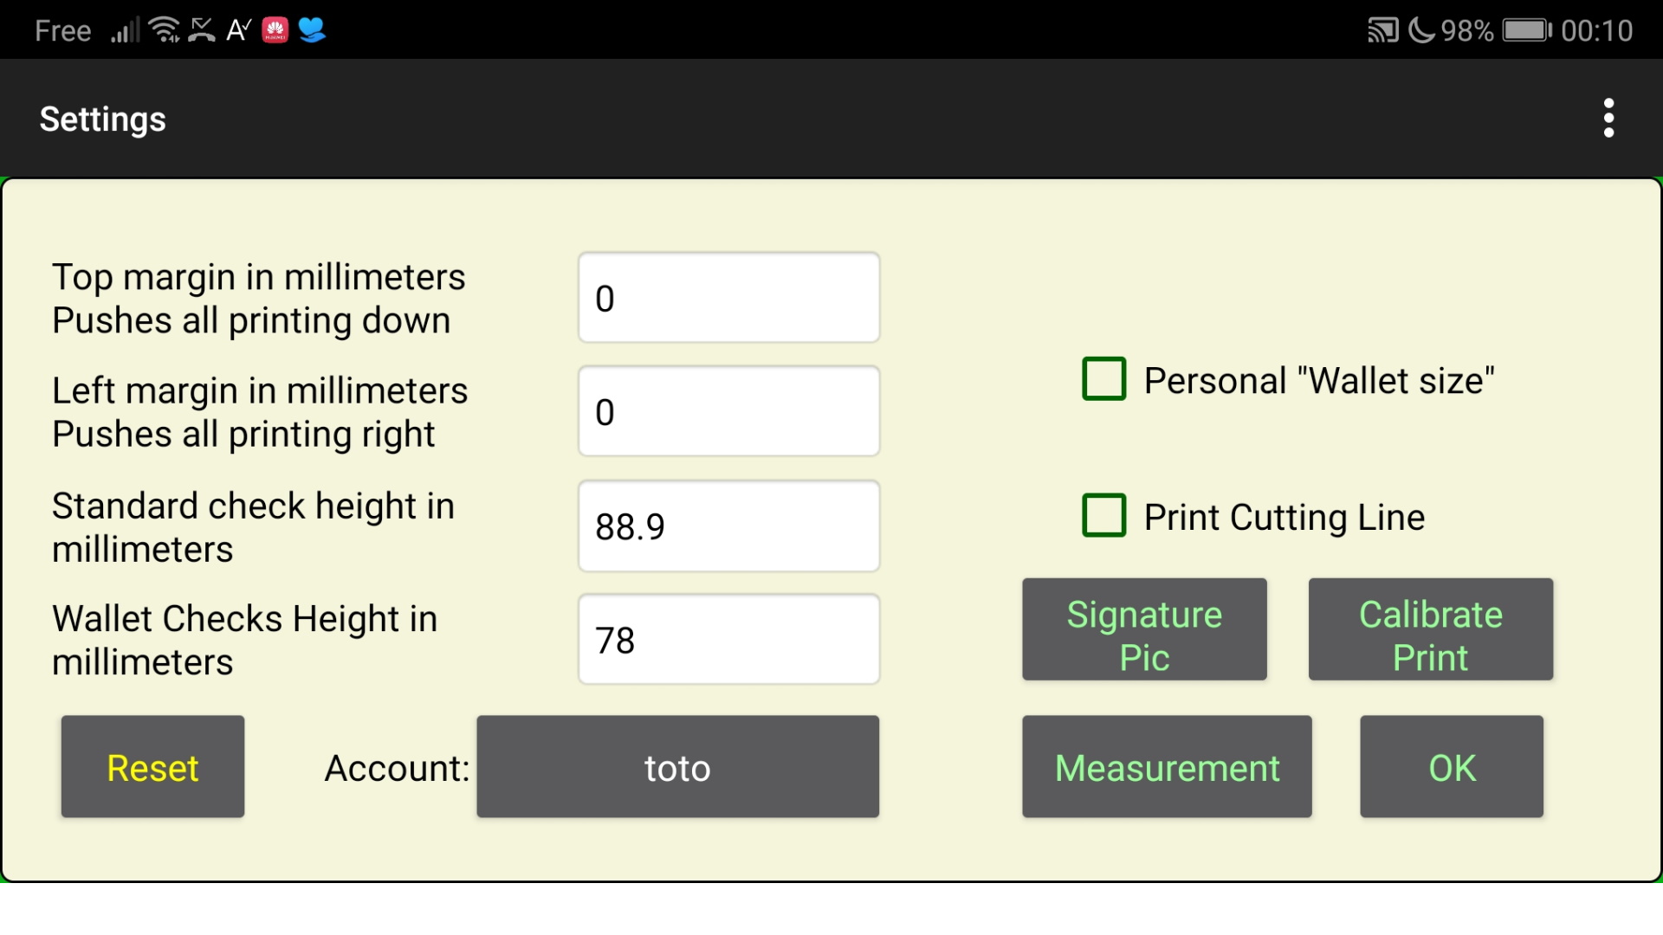Tap the Huawei notification icon
The image size is (1663, 935).
click(x=275, y=29)
